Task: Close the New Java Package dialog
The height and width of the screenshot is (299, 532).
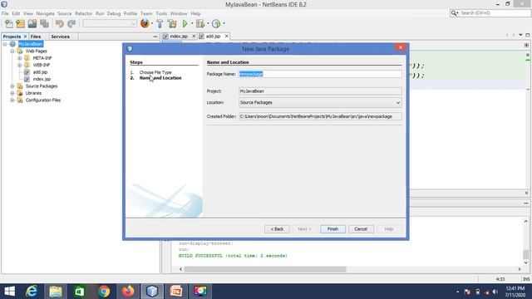Action: click(x=401, y=47)
